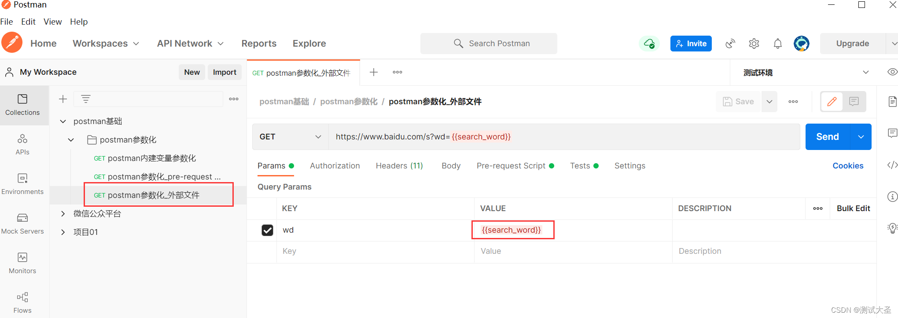Click the Bulk Edit link
Viewport: 898px width, 318px height.
[854, 208]
